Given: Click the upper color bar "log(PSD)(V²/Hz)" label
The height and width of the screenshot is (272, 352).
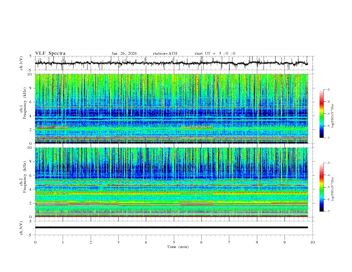Looking at the screenshot, I should [x=333, y=116].
